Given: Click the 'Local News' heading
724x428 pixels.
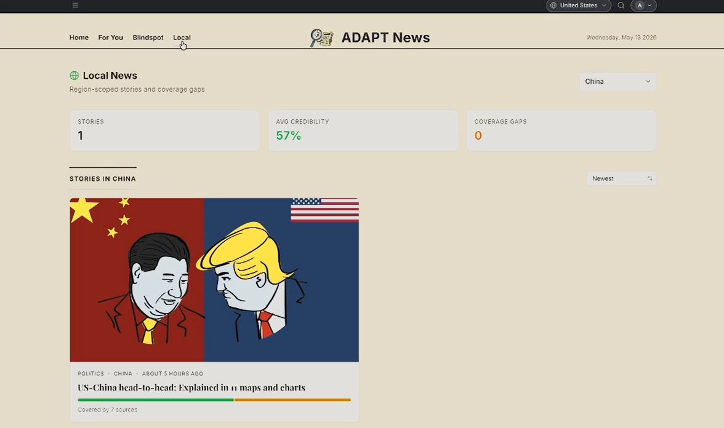Looking at the screenshot, I should point(110,75).
